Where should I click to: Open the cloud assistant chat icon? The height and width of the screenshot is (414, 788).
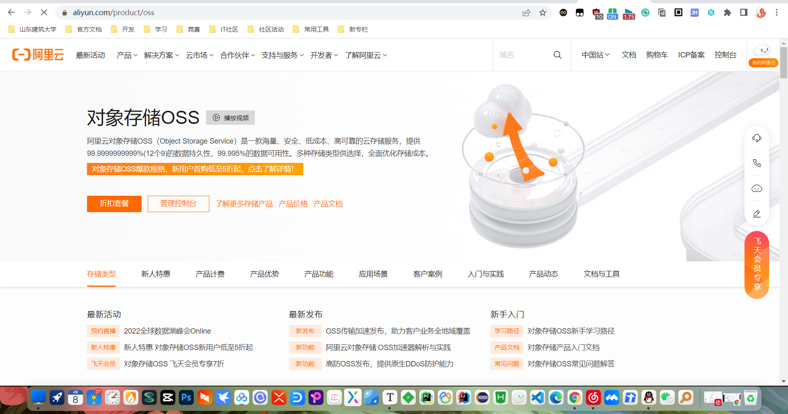tap(757, 188)
